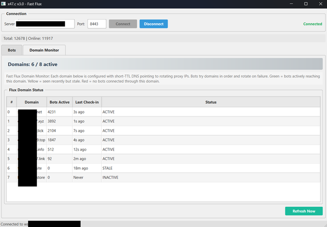Viewport: 327px width, 227px height.
Task: Click the STALE status cell
Action: (x=211, y=168)
